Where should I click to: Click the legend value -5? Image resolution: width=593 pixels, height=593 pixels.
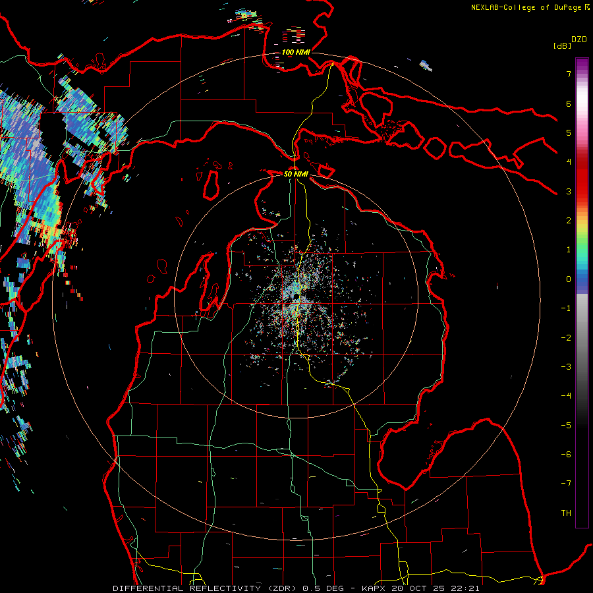[566, 426]
